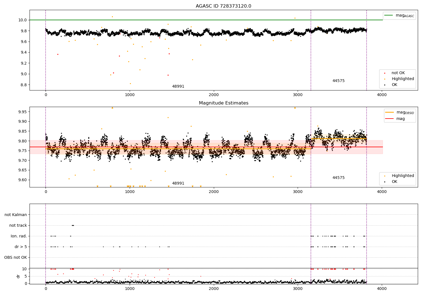Click the "9.80" y-axis tick label

point(22,141)
